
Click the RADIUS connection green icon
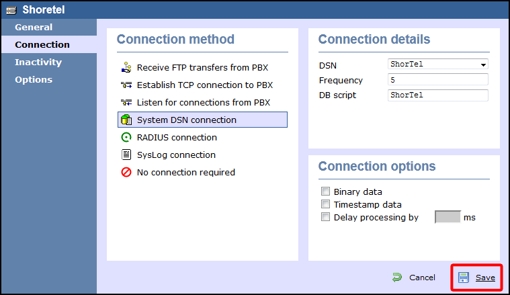(126, 137)
